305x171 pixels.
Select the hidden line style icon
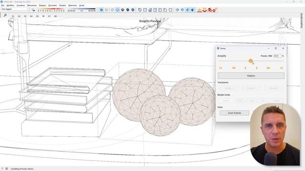(x=118, y=9)
